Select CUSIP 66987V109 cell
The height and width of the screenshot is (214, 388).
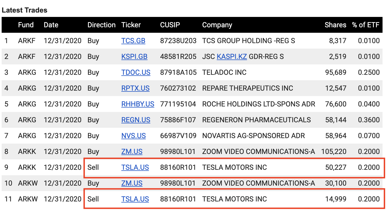point(178,136)
